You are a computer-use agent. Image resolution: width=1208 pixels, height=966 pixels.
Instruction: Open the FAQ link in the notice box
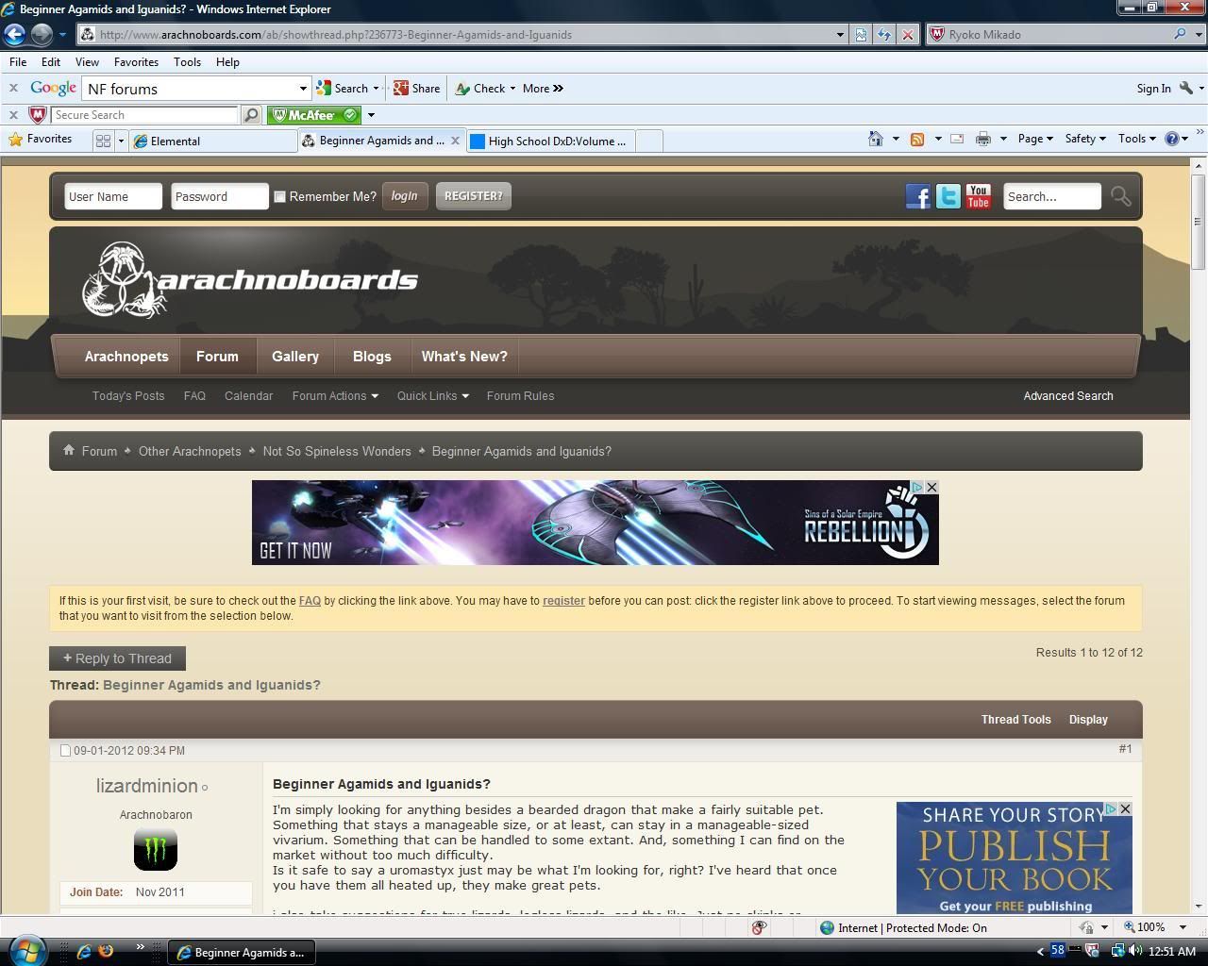point(310,601)
